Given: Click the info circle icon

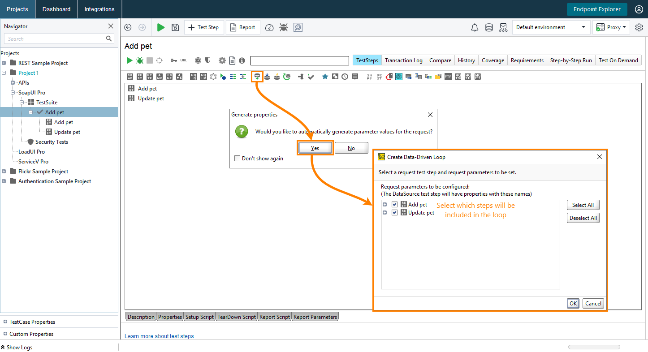Looking at the screenshot, I should pyautogui.click(x=242, y=60).
